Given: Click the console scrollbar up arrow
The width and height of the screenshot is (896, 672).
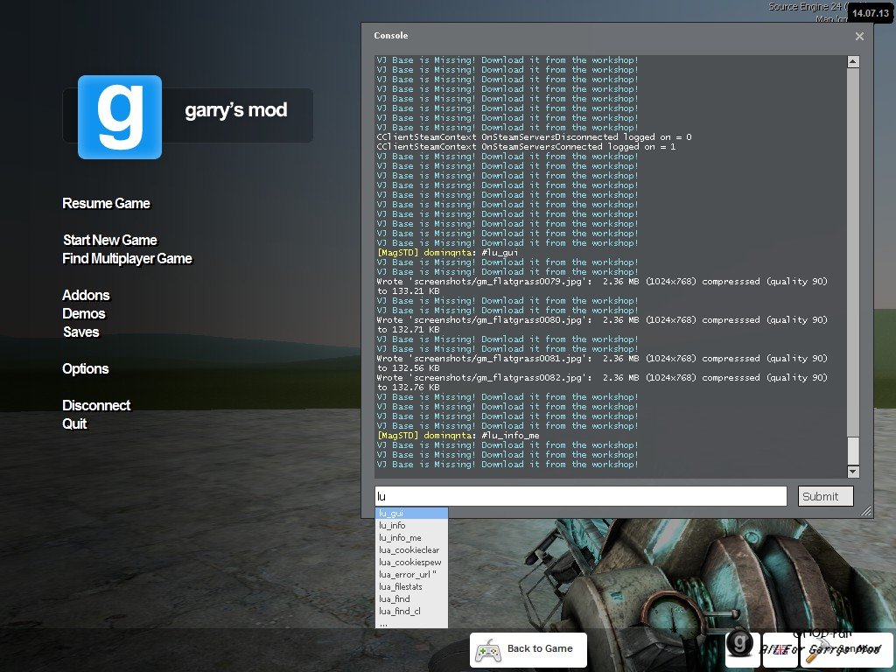Looking at the screenshot, I should 853,62.
